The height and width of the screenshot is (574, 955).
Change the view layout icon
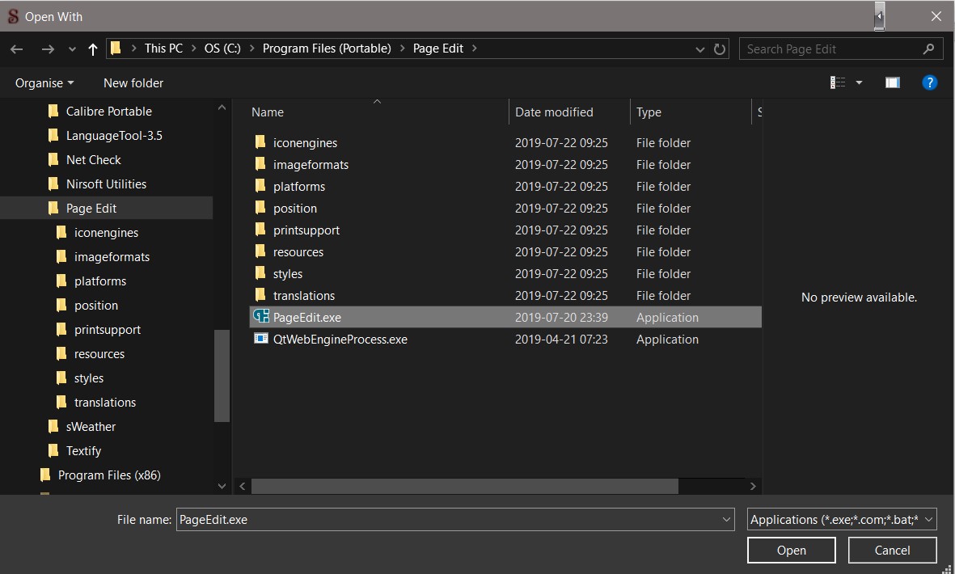point(838,82)
